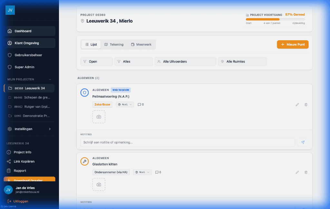
Task: Open comments bubble on Peilmaatvoering item
Action: click(141, 105)
